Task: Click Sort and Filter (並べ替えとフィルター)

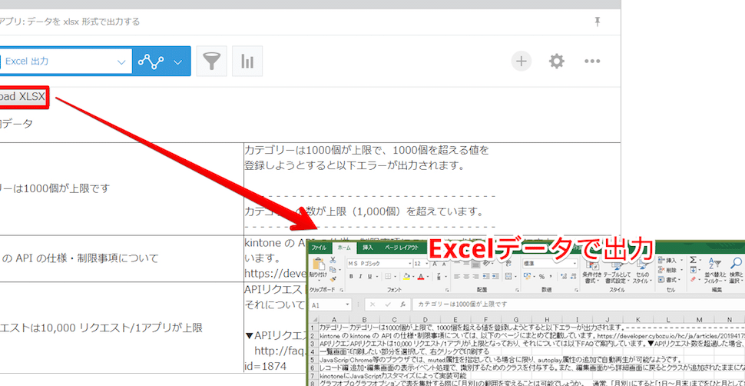Action: coord(714,271)
